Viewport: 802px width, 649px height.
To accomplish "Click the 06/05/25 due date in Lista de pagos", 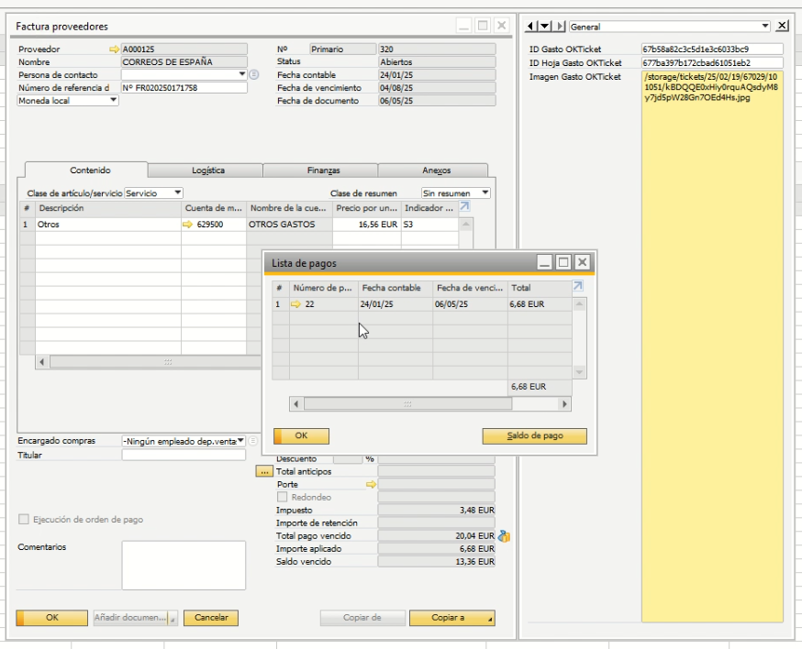I will click(470, 304).
